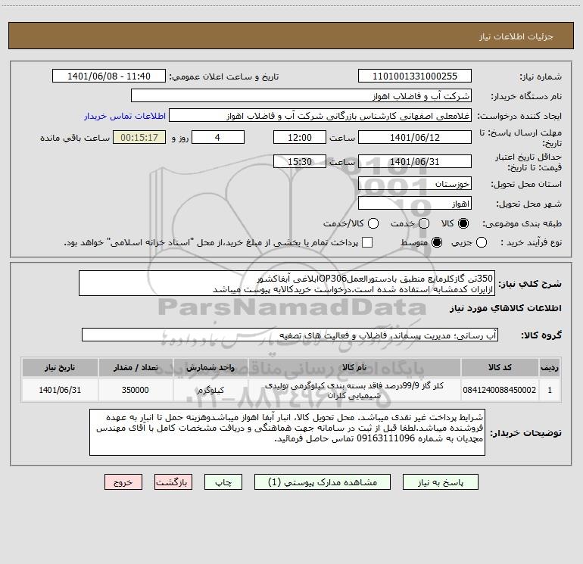Click the کد کالا column header
Image resolution: width=583 pixels, height=564 pixels.
coord(500,367)
